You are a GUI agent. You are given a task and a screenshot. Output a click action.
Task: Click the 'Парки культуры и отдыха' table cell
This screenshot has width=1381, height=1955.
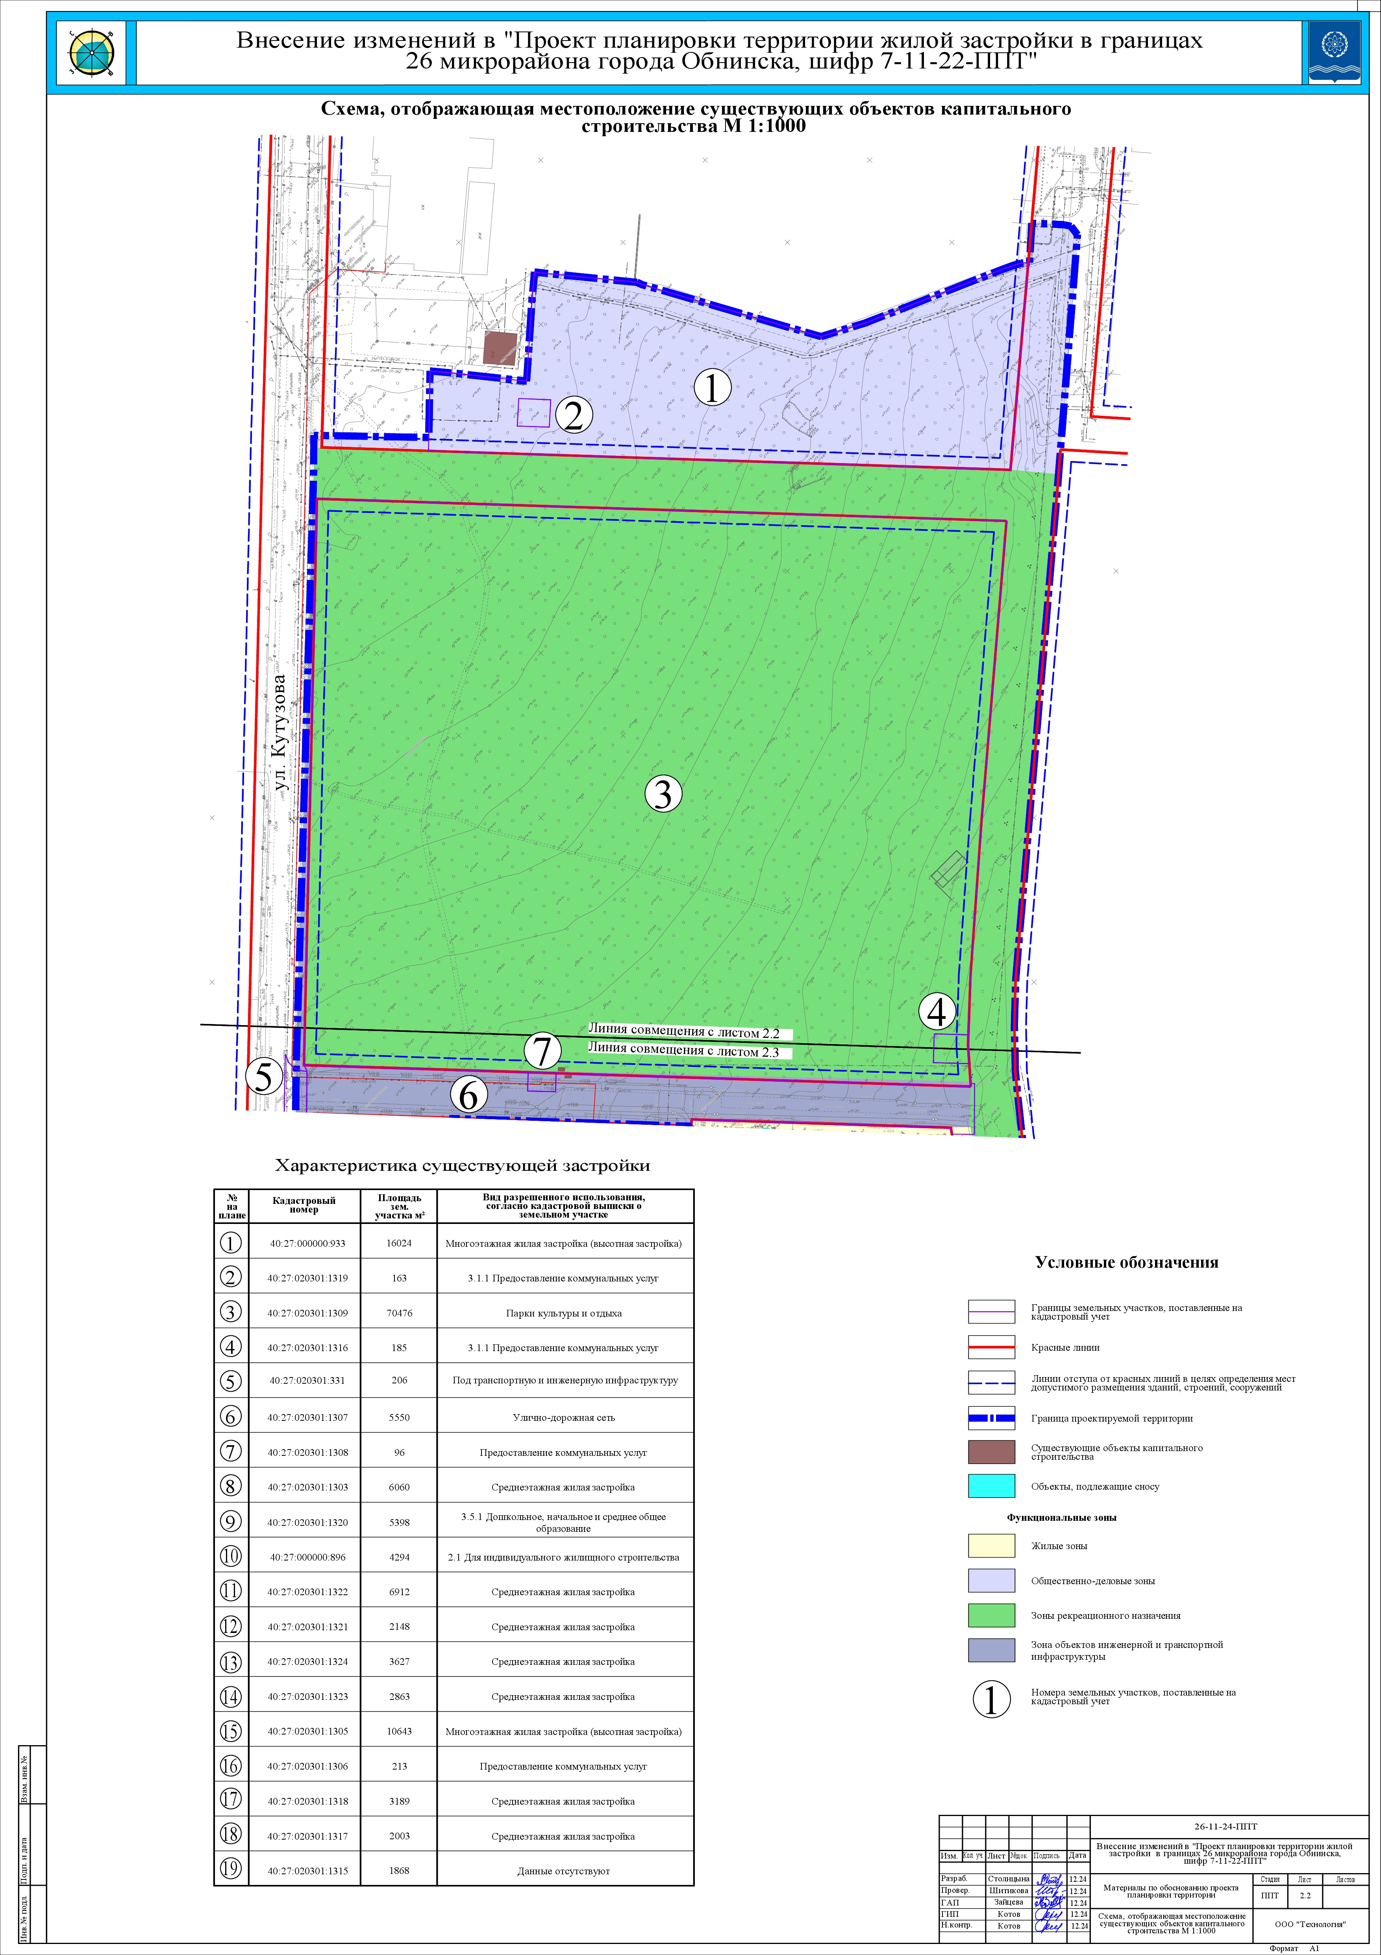(564, 1313)
